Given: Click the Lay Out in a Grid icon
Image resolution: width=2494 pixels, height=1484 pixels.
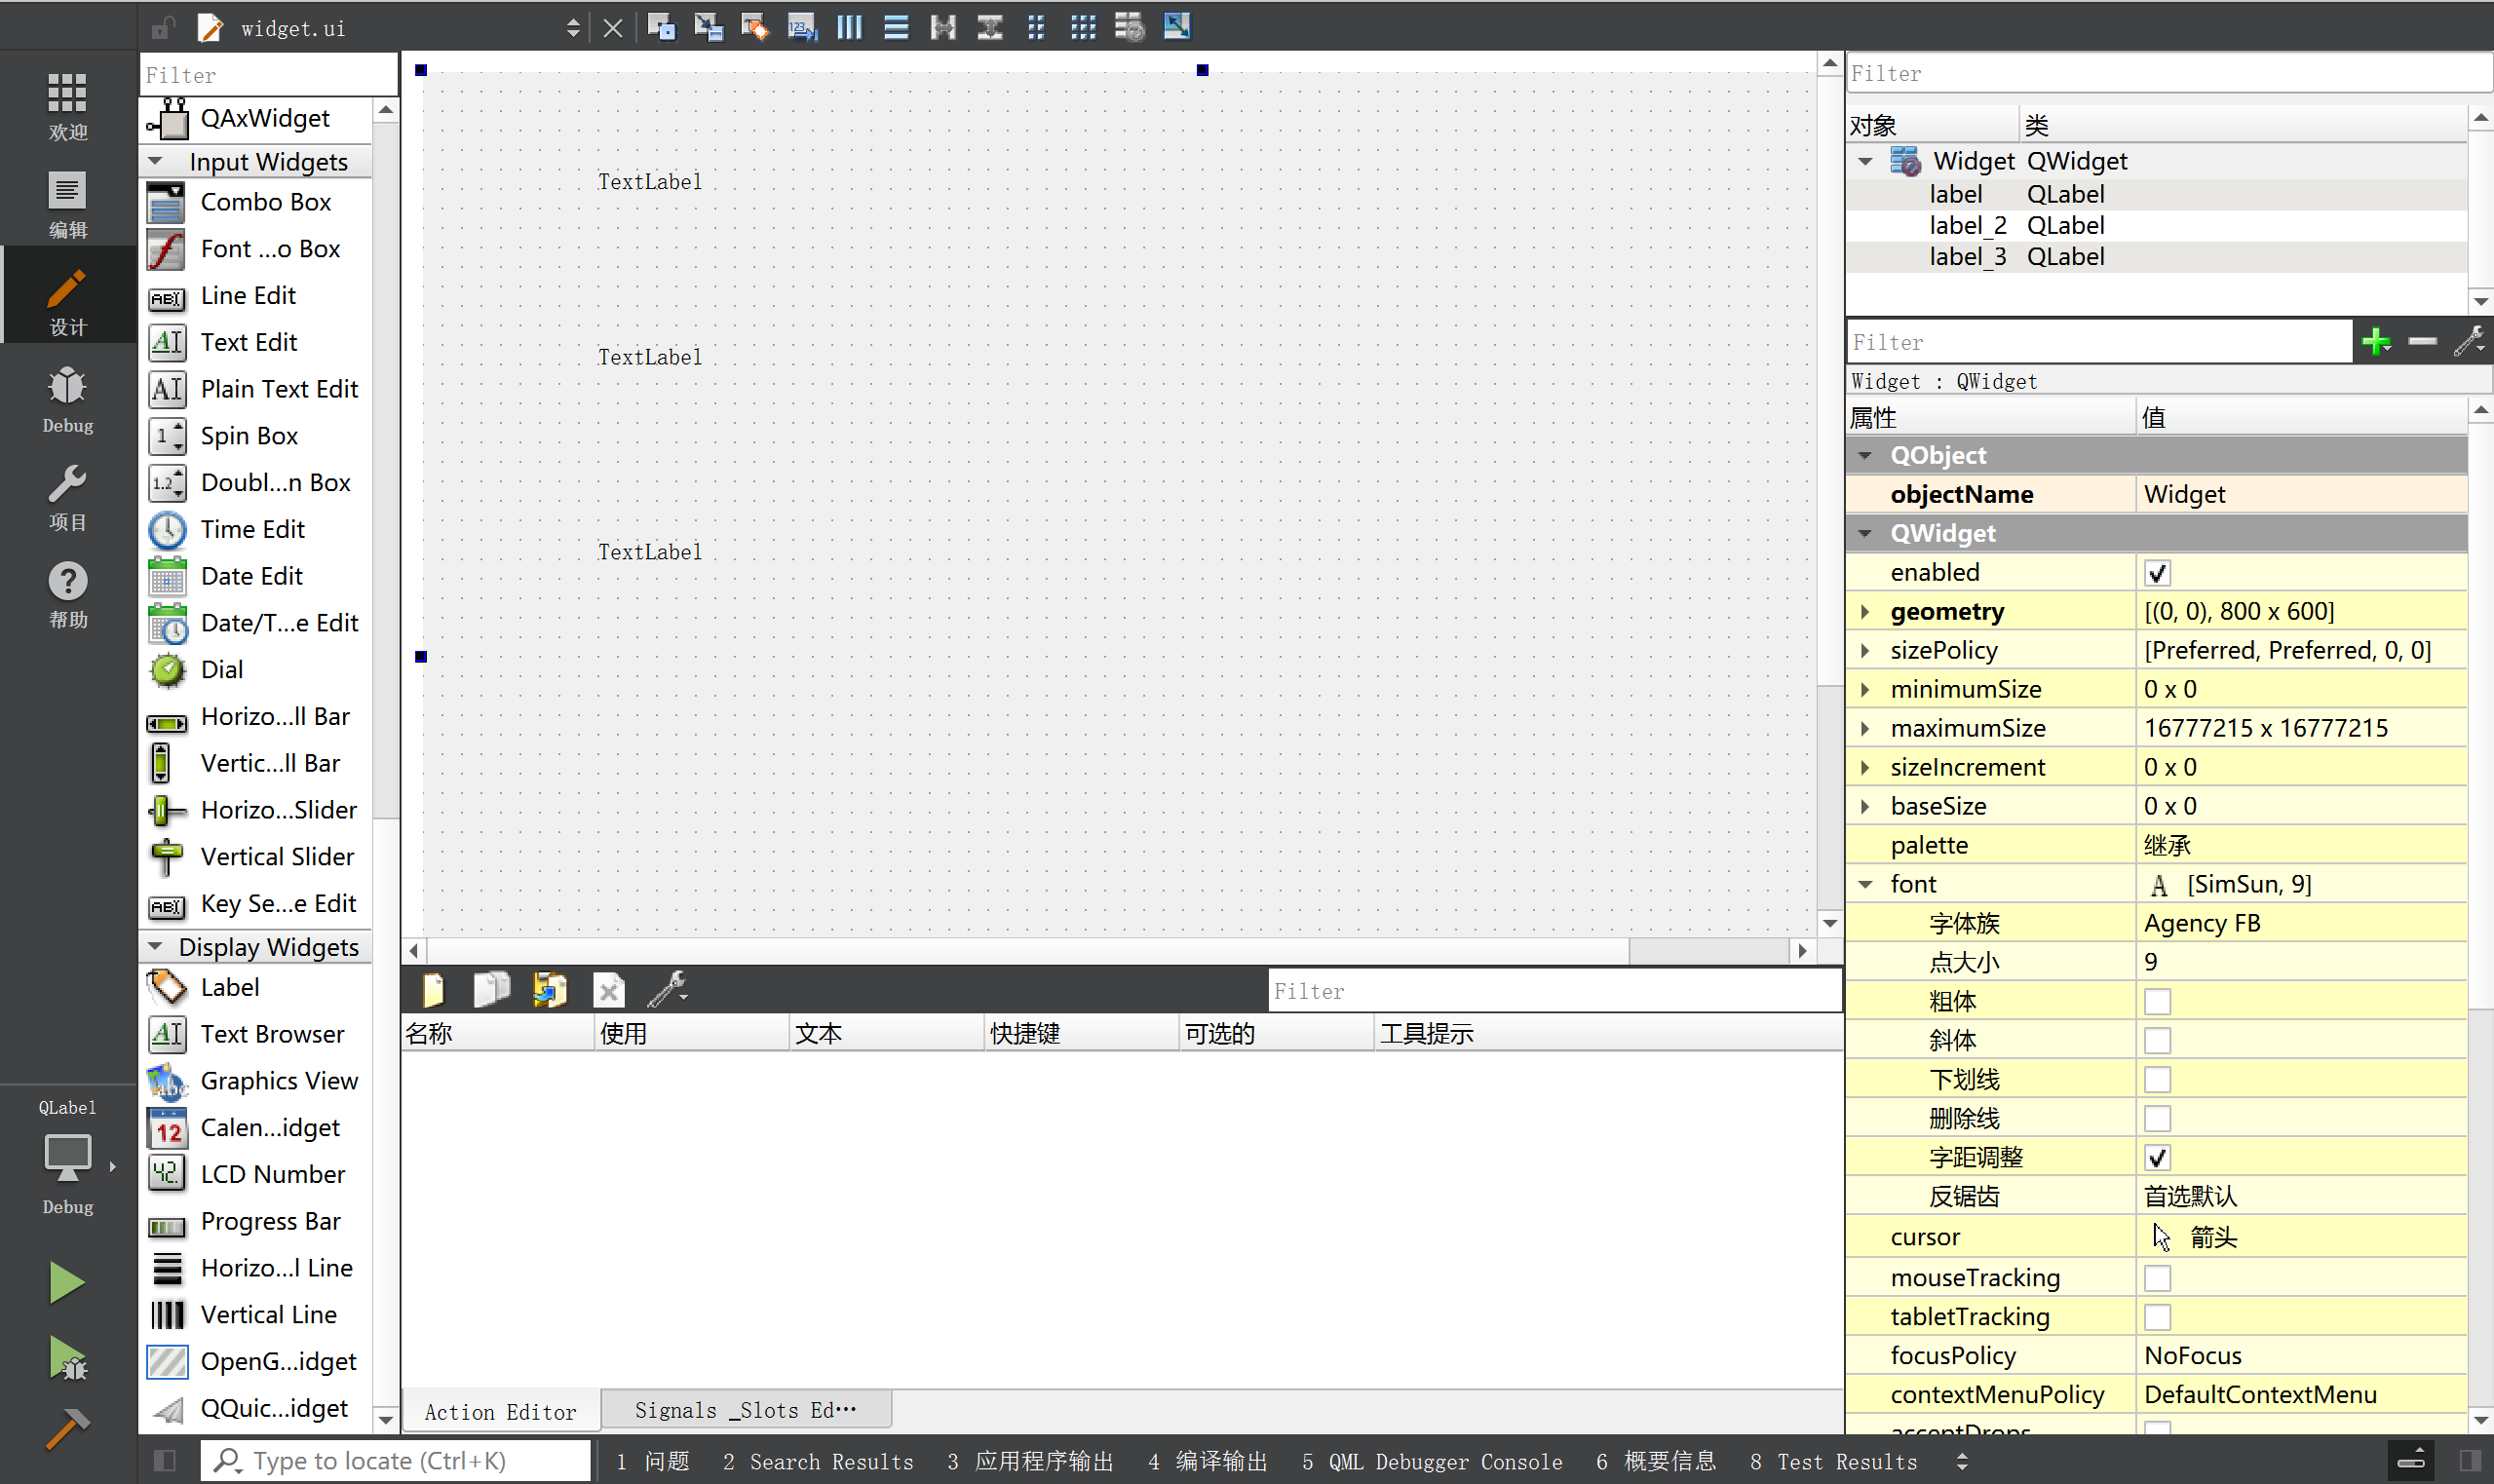Looking at the screenshot, I should click(1083, 27).
